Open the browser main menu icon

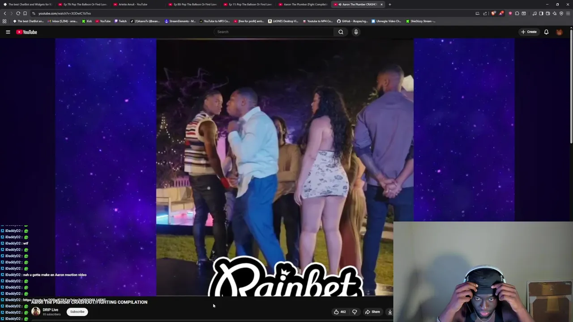point(568,13)
